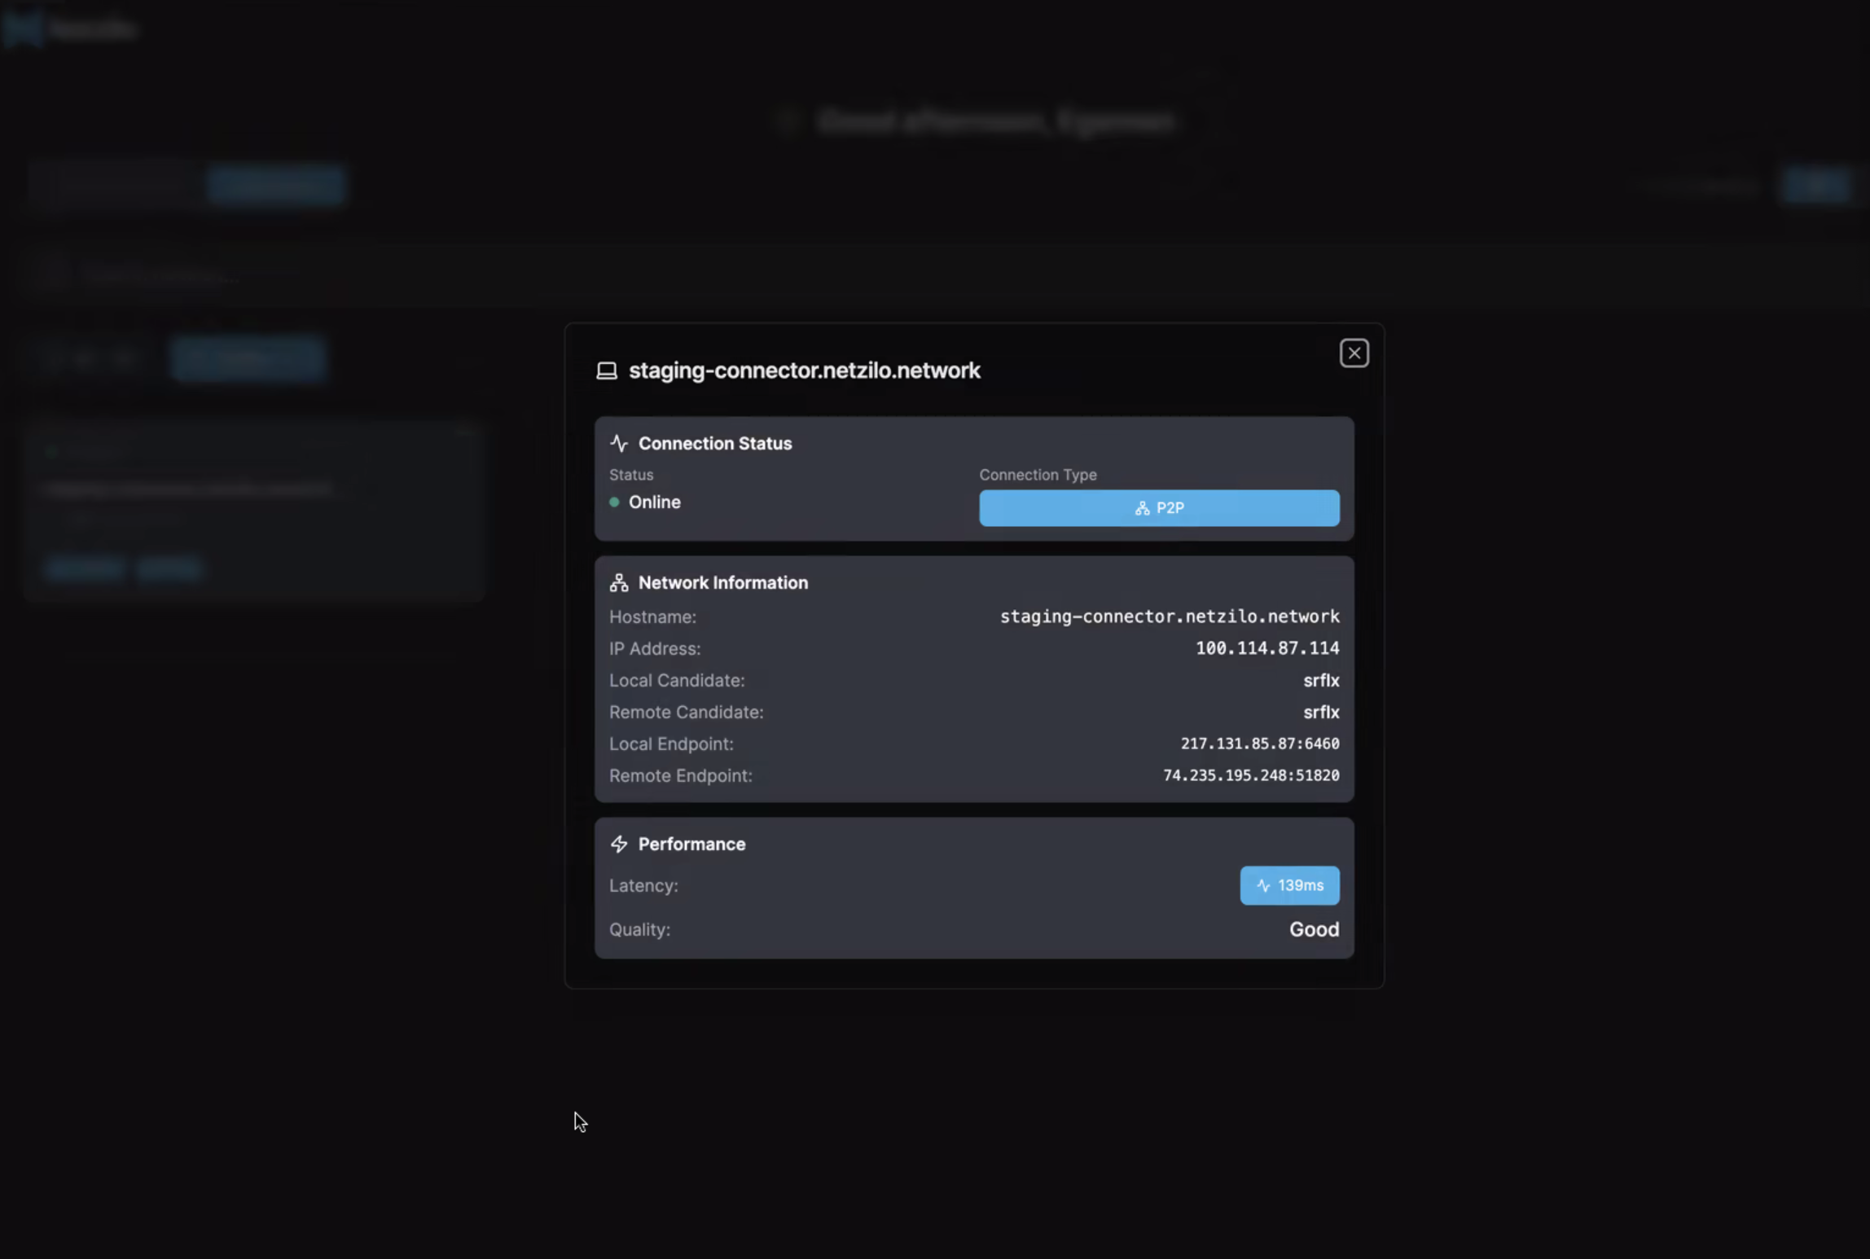Click the Connection Status section header
This screenshot has width=1870, height=1259.
point(715,443)
